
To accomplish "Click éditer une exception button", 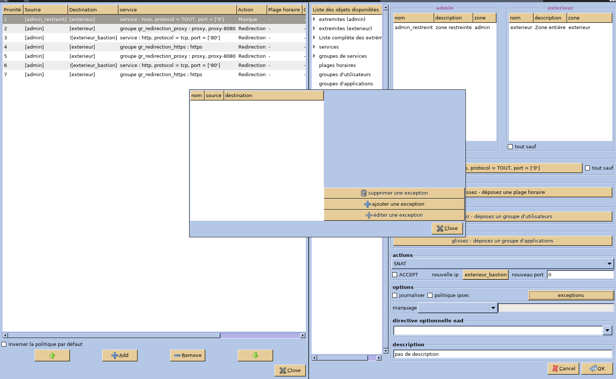I will (394, 215).
